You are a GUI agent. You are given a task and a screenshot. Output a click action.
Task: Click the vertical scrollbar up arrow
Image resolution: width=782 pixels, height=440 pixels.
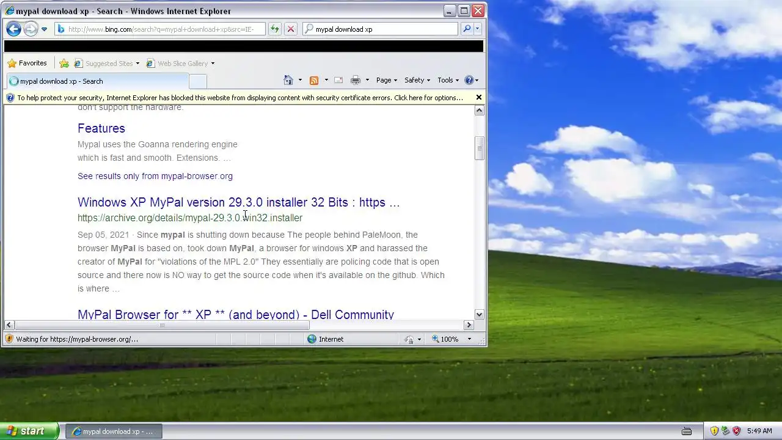(x=480, y=111)
